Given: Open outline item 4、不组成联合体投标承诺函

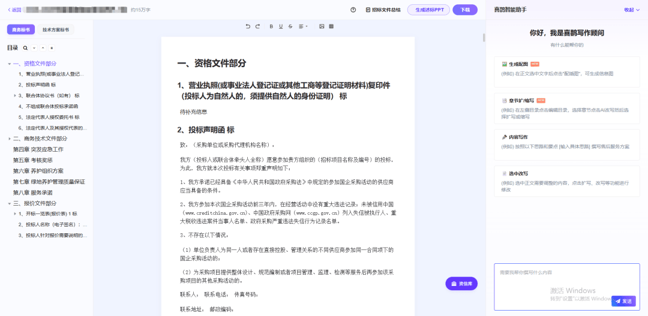Looking at the screenshot, I should (x=49, y=106).
